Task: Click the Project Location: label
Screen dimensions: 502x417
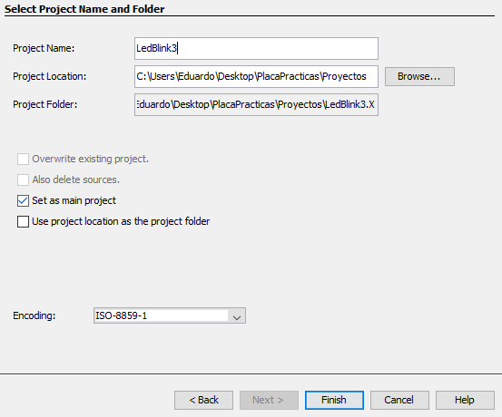Action: tap(50, 76)
